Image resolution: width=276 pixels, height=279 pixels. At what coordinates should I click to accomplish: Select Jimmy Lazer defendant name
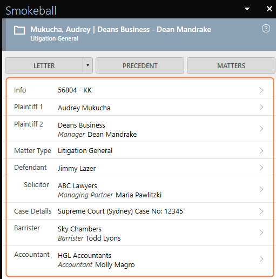pos(77,169)
